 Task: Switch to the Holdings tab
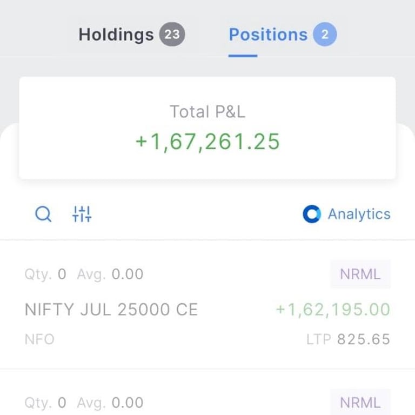pyautogui.click(x=116, y=35)
